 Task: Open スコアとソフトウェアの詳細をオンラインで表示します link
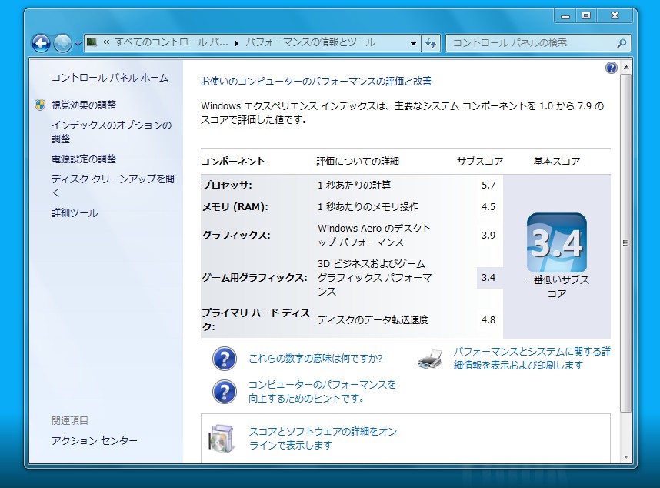tap(323, 438)
